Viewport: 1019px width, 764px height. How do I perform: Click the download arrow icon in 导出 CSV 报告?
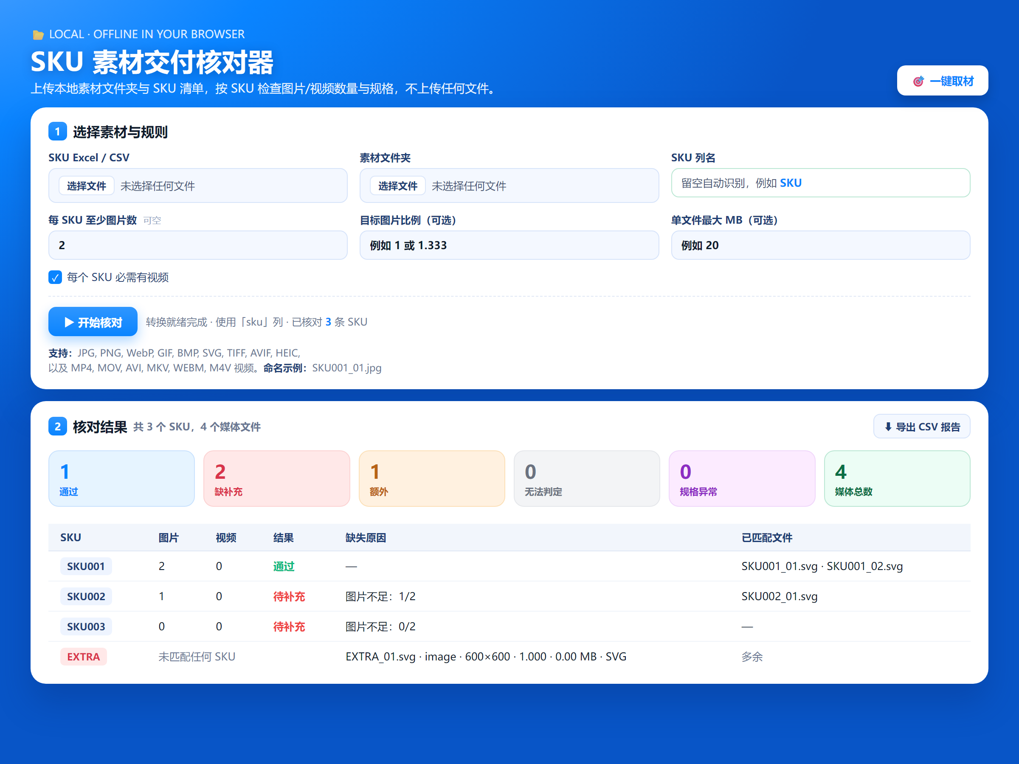click(x=888, y=427)
